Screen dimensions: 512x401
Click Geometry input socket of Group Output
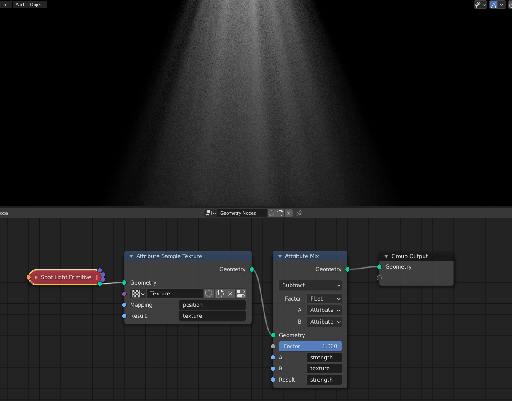[379, 266]
